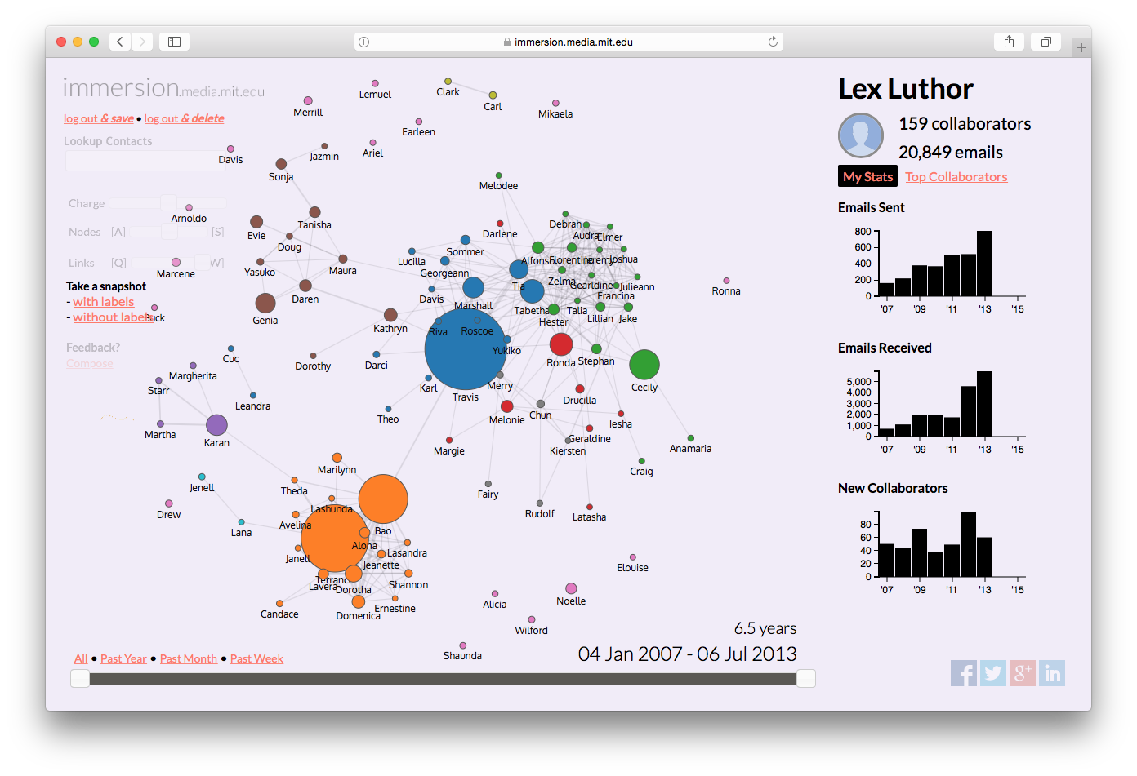Screen dimensions: 1137x776
Task: Click the left handle of time slider
Action: [x=80, y=678]
